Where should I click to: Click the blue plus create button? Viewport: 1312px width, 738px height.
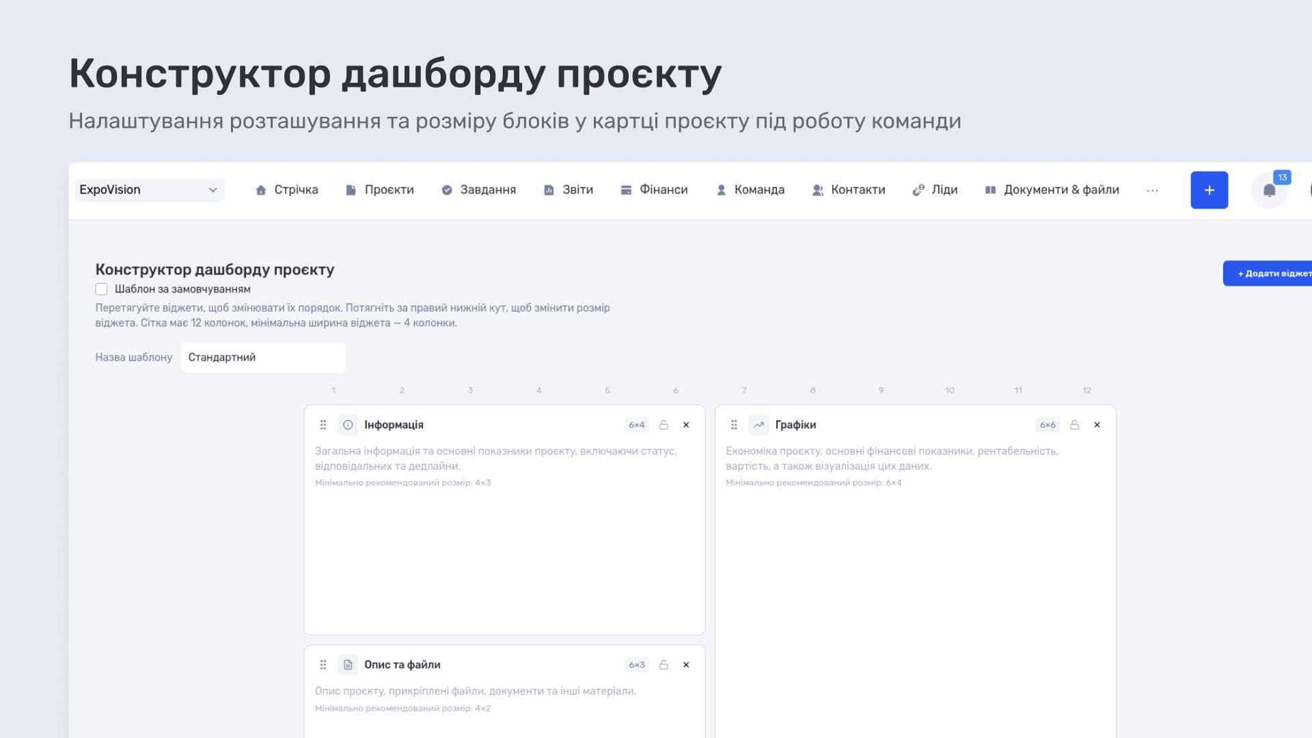pyautogui.click(x=1209, y=190)
